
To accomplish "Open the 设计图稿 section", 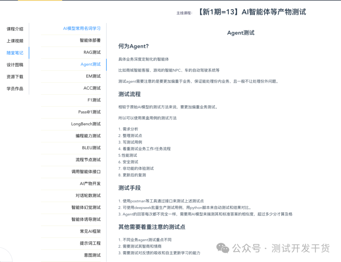I will click(x=14, y=65).
